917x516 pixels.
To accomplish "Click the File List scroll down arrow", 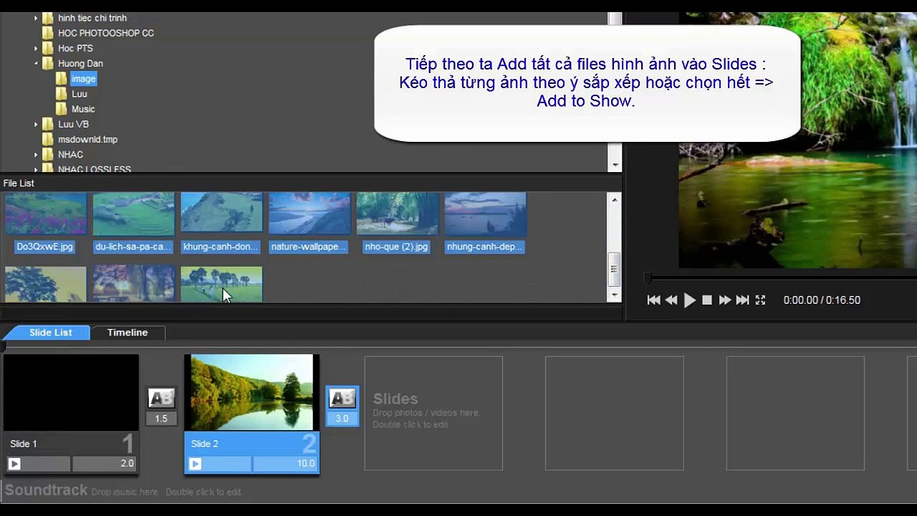I will [x=614, y=295].
